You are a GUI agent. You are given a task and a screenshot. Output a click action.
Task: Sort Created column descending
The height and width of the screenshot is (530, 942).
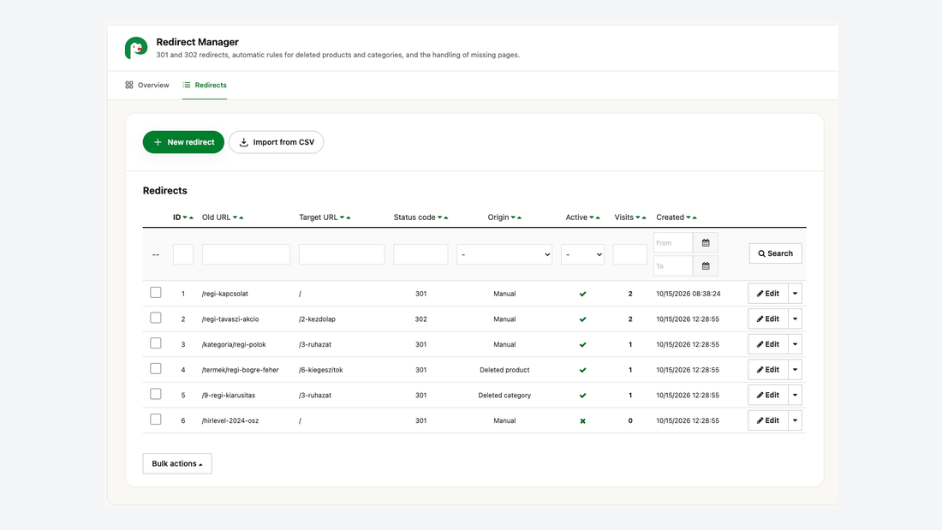click(689, 217)
